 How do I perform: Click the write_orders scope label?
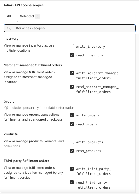pos(88,115)
